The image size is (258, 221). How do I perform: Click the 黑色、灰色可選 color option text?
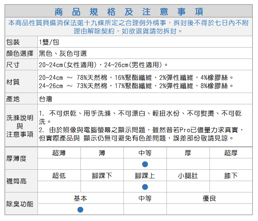[63, 53]
